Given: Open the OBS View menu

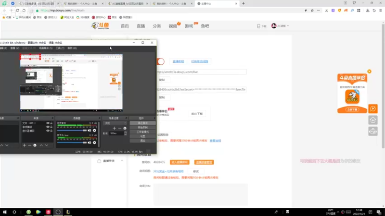Looking at the screenshot, I should (x=15, y=48).
